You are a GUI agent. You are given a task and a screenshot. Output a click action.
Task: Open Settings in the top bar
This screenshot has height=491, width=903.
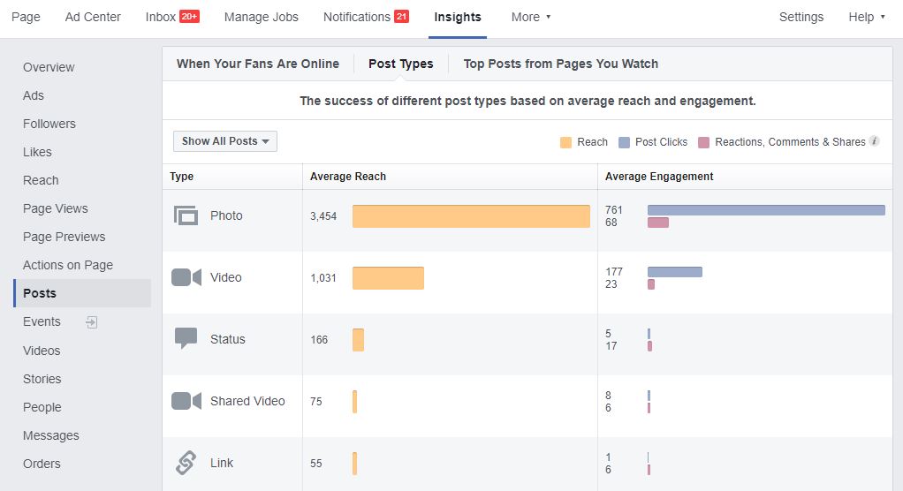pos(801,18)
